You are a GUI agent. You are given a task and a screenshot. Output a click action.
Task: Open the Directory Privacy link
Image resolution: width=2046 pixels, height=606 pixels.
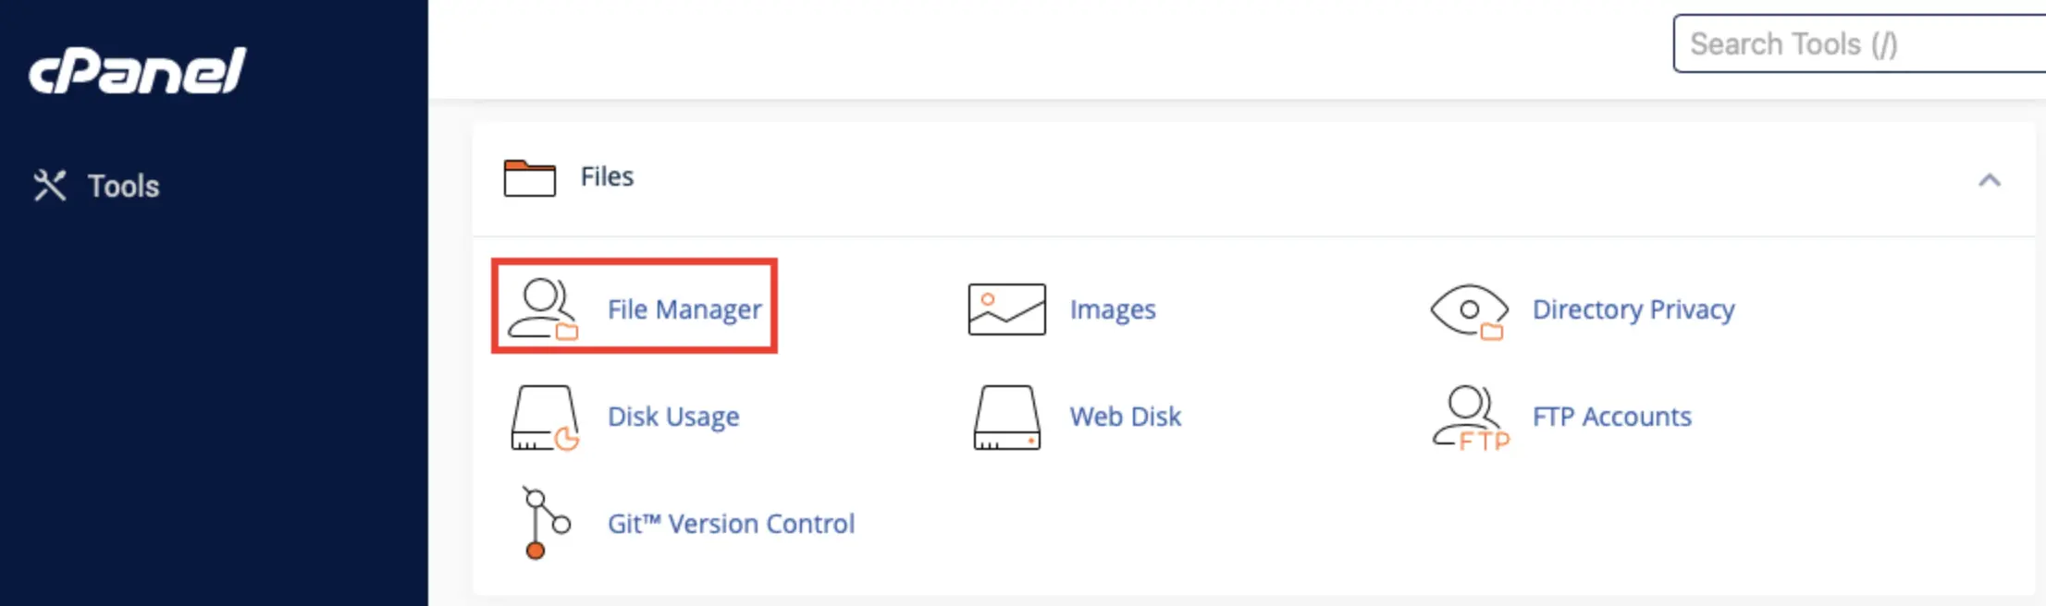point(1633,309)
